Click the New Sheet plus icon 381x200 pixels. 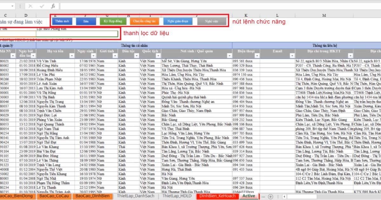tap(270, 196)
